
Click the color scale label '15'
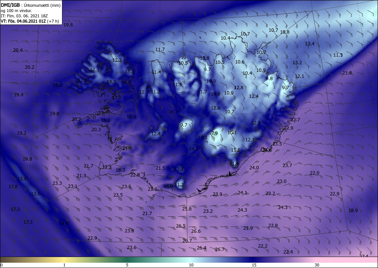[254, 265]
